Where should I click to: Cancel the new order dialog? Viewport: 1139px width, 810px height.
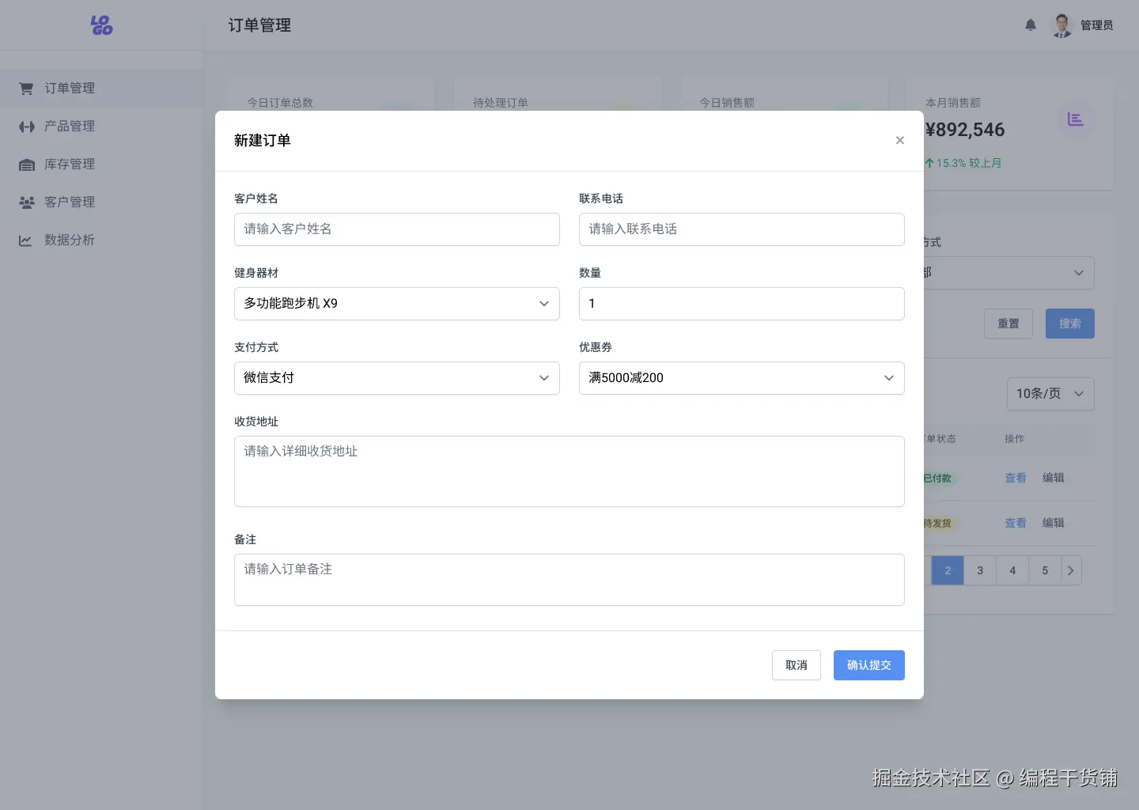pos(797,665)
